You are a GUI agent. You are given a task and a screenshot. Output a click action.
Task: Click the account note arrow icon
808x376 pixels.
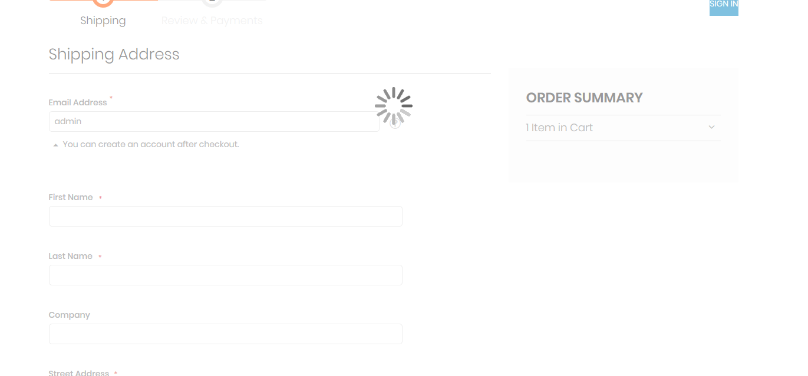point(55,145)
